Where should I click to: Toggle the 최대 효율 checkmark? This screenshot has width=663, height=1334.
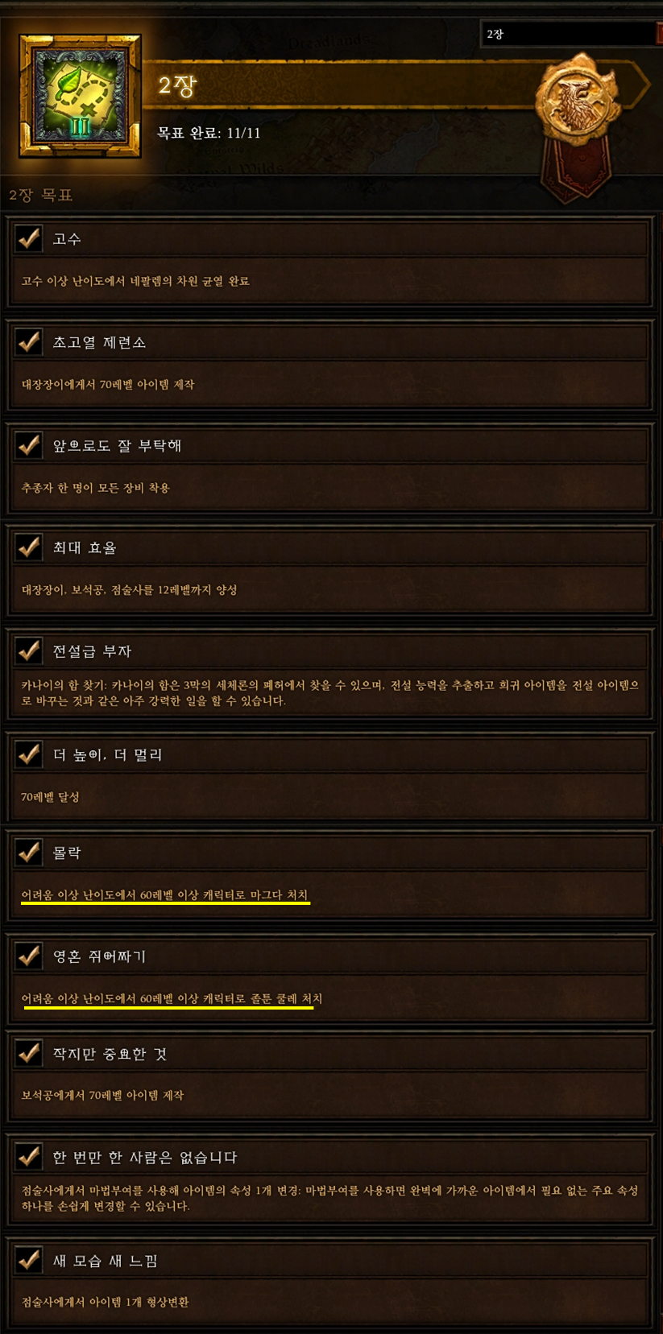click(x=29, y=547)
